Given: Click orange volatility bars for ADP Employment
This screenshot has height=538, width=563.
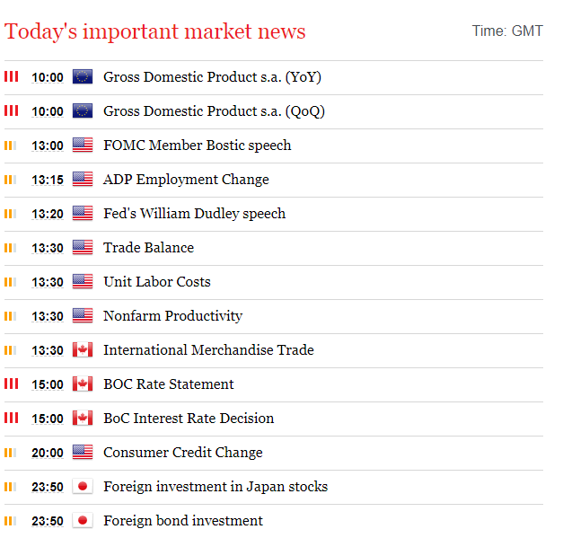Looking at the screenshot, I should coord(11,180).
